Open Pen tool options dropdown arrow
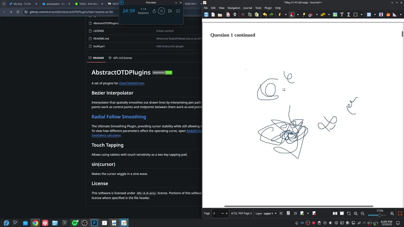Viewport: 404px width, 227px height. click(x=286, y=15)
